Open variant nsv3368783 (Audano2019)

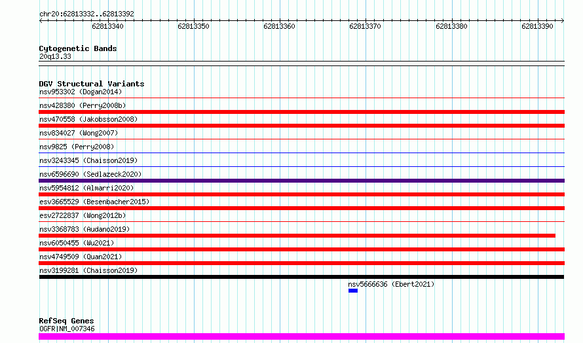(85, 229)
